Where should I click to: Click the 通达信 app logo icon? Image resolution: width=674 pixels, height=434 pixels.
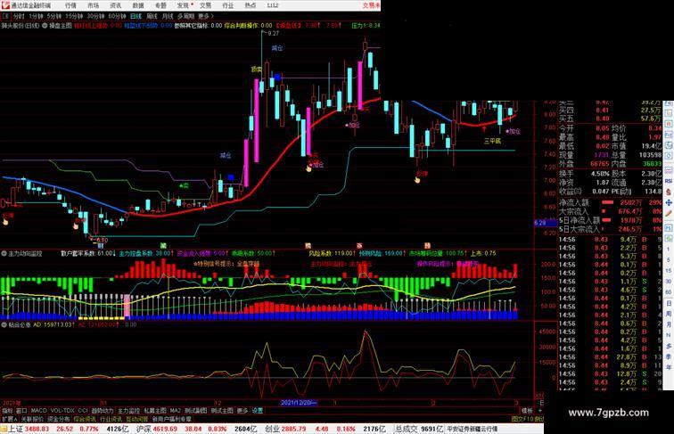[x=5, y=5]
